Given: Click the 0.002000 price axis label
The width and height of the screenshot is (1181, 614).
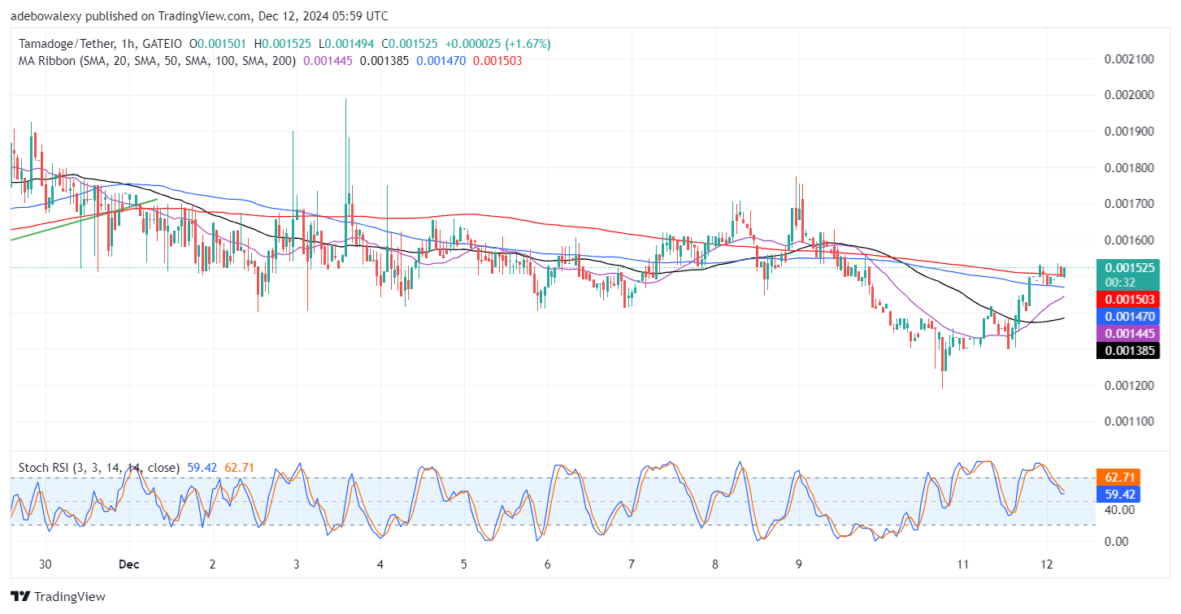Looking at the screenshot, I should click(1129, 95).
